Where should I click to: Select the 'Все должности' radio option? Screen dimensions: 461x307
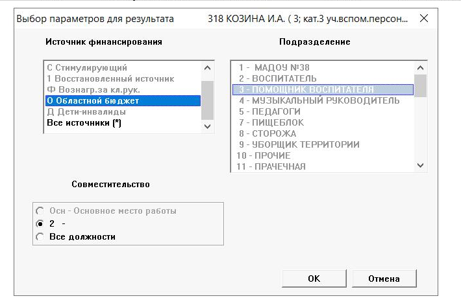pyautogui.click(x=40, y=237)
